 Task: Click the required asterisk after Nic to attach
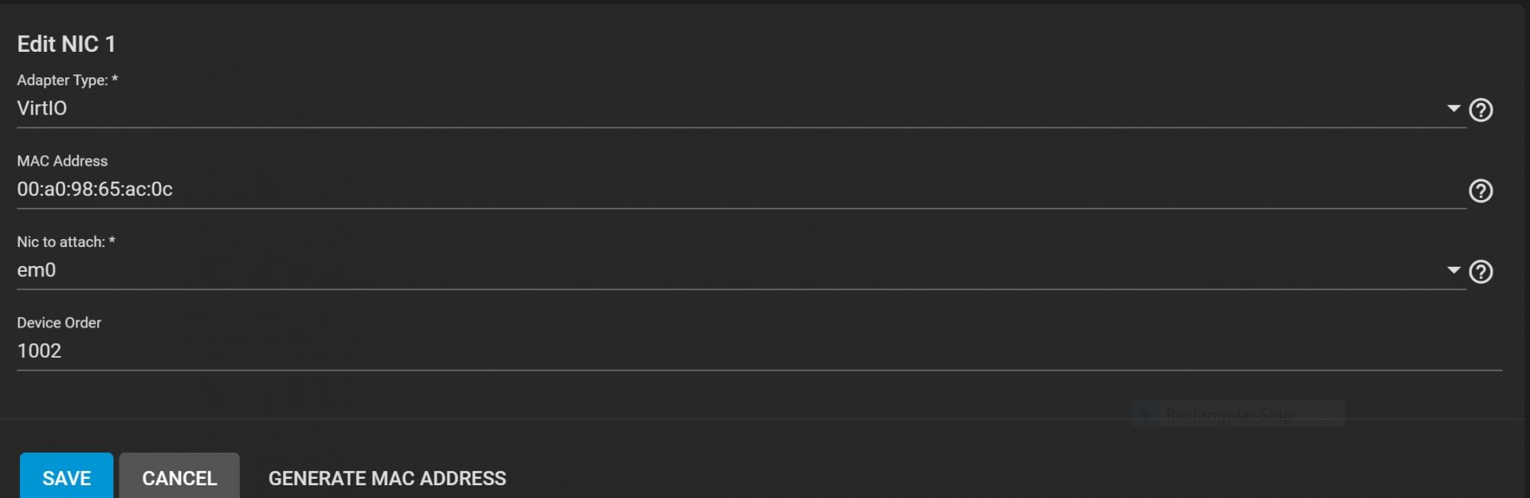112,241
